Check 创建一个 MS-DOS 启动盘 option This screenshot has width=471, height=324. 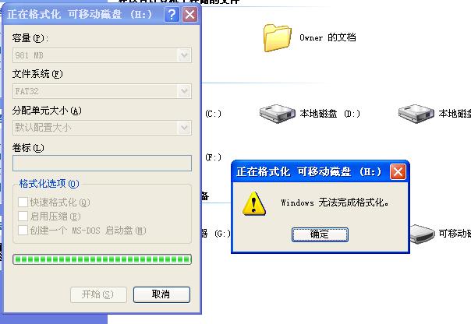[x=23, y=231]
